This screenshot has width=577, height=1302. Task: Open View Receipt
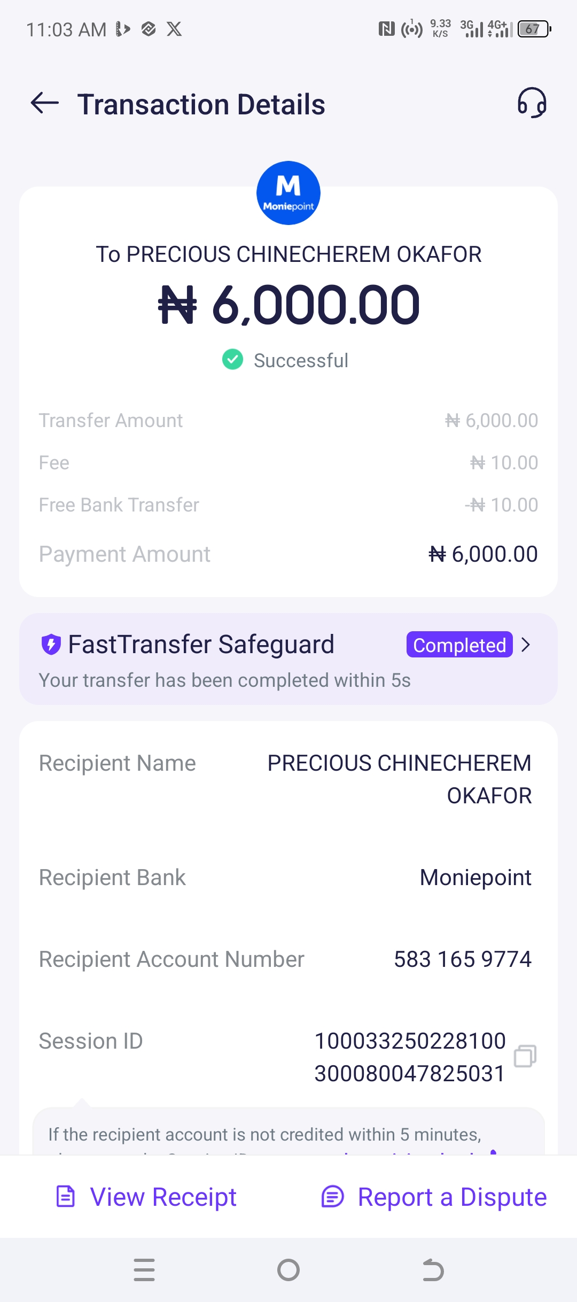163,1197
